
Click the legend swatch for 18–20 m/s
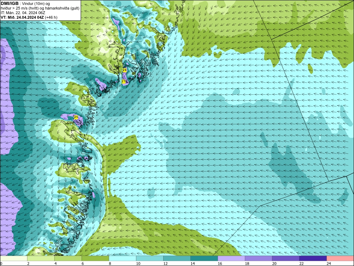[x=258, y=258]
